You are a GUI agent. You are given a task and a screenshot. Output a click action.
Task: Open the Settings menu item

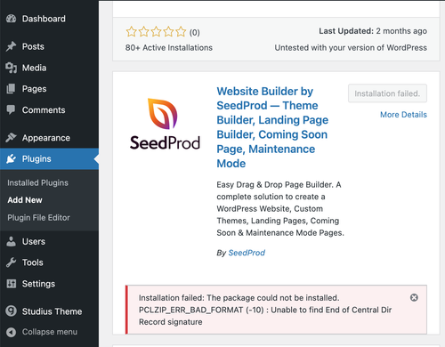pyautogui.click(x=38, y=284)
